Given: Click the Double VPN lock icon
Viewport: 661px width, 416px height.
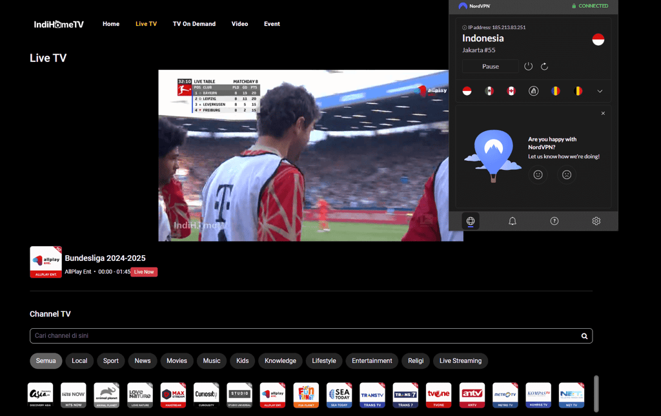Looking at the screenshot, I should (x=533, y=90).
